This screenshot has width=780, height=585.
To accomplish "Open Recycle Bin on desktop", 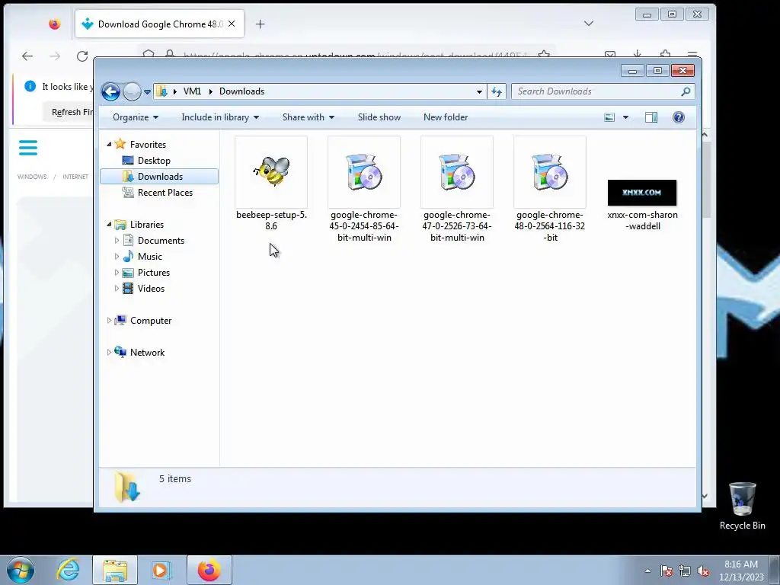I will [x=742, y=506].
